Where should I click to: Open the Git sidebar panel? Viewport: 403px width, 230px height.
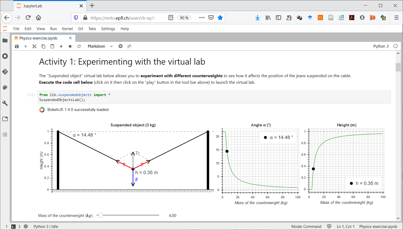5,72
